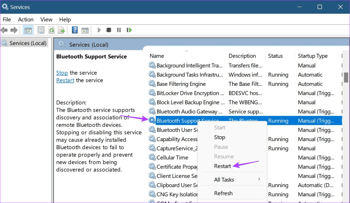Click gear icon beside CaptureService row
Screen dimensions: 350x203
pos(152,148)
